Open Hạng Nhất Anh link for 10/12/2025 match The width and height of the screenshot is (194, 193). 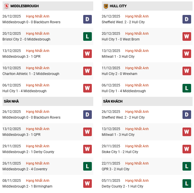point(37,68)
